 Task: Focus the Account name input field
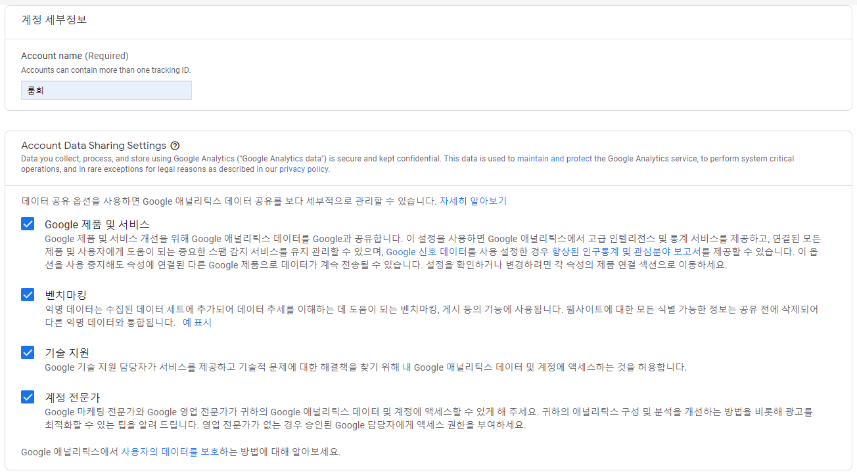tap(106, 91)
